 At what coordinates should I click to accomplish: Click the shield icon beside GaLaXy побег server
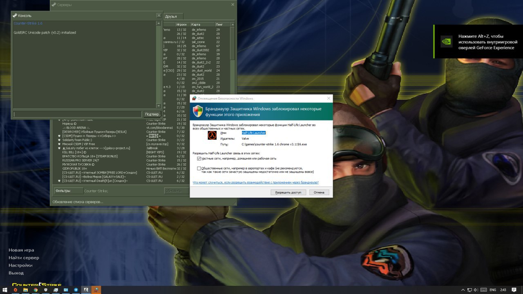tap(59, 148)
